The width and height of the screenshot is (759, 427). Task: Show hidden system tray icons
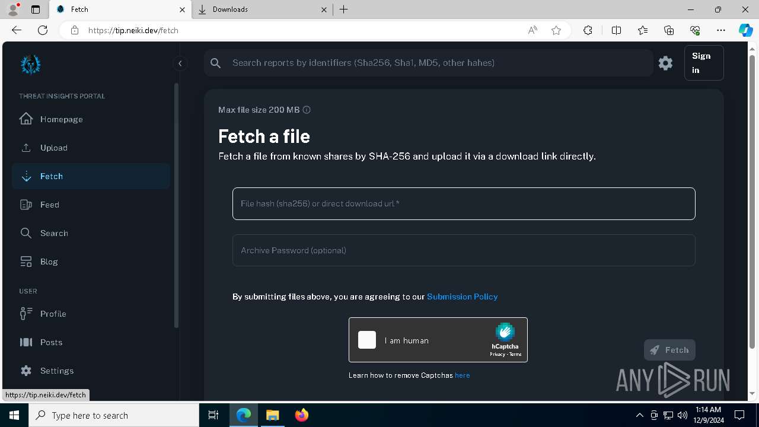click(x=639, y=415)
